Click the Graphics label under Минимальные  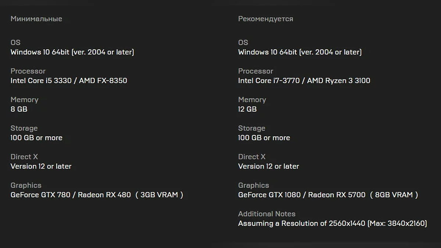tap(26, 185)
